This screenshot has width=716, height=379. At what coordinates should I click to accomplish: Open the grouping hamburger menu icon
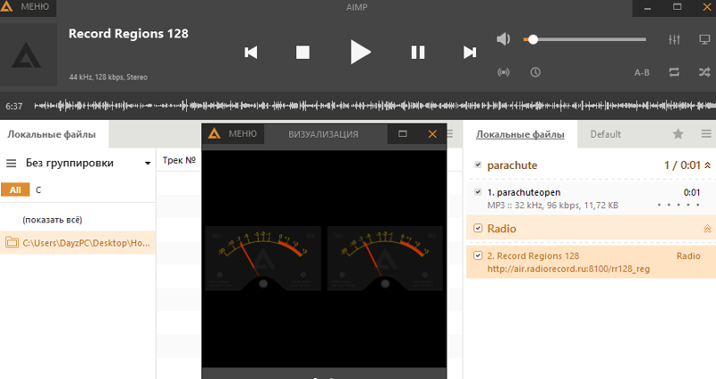pos(11,164)
